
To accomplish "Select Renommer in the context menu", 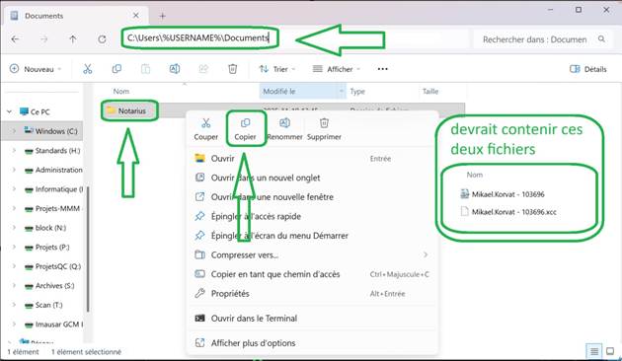I will [284, 129].
